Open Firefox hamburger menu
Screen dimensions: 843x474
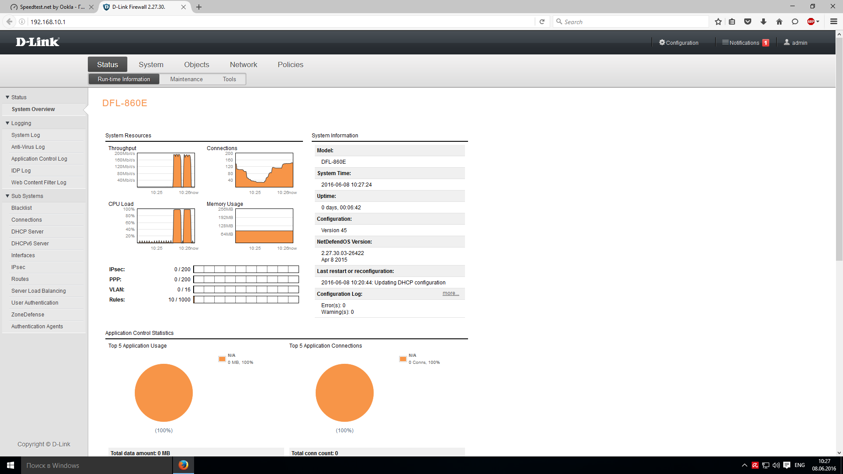point(834,22)
